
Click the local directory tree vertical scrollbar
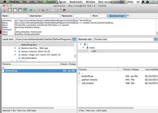click(x=75, y=56)
